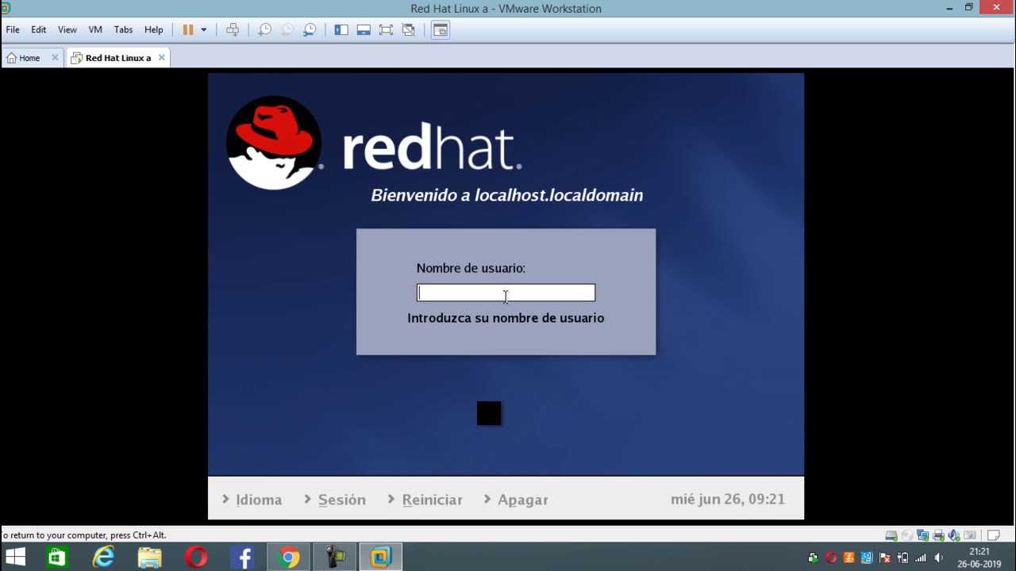Restore down the VMware Workstation window
Screen dimensions: 1016x571
(x=968, y=8)
